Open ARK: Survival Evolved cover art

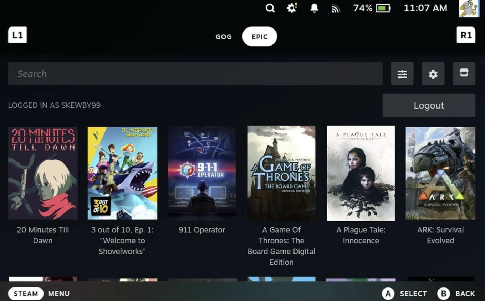tap(440, 173)
